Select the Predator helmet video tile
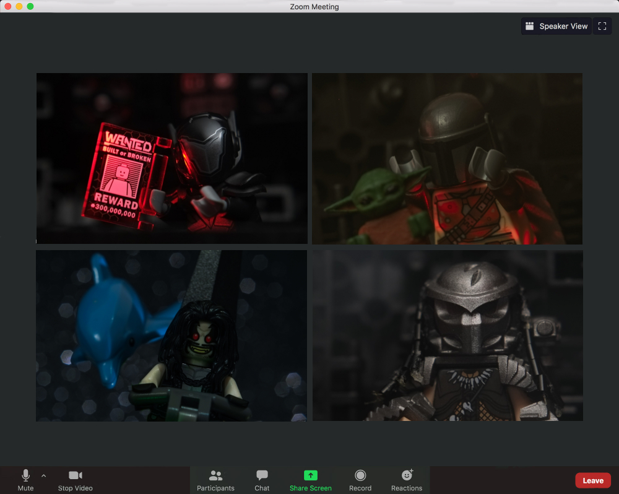 [448, 336]
